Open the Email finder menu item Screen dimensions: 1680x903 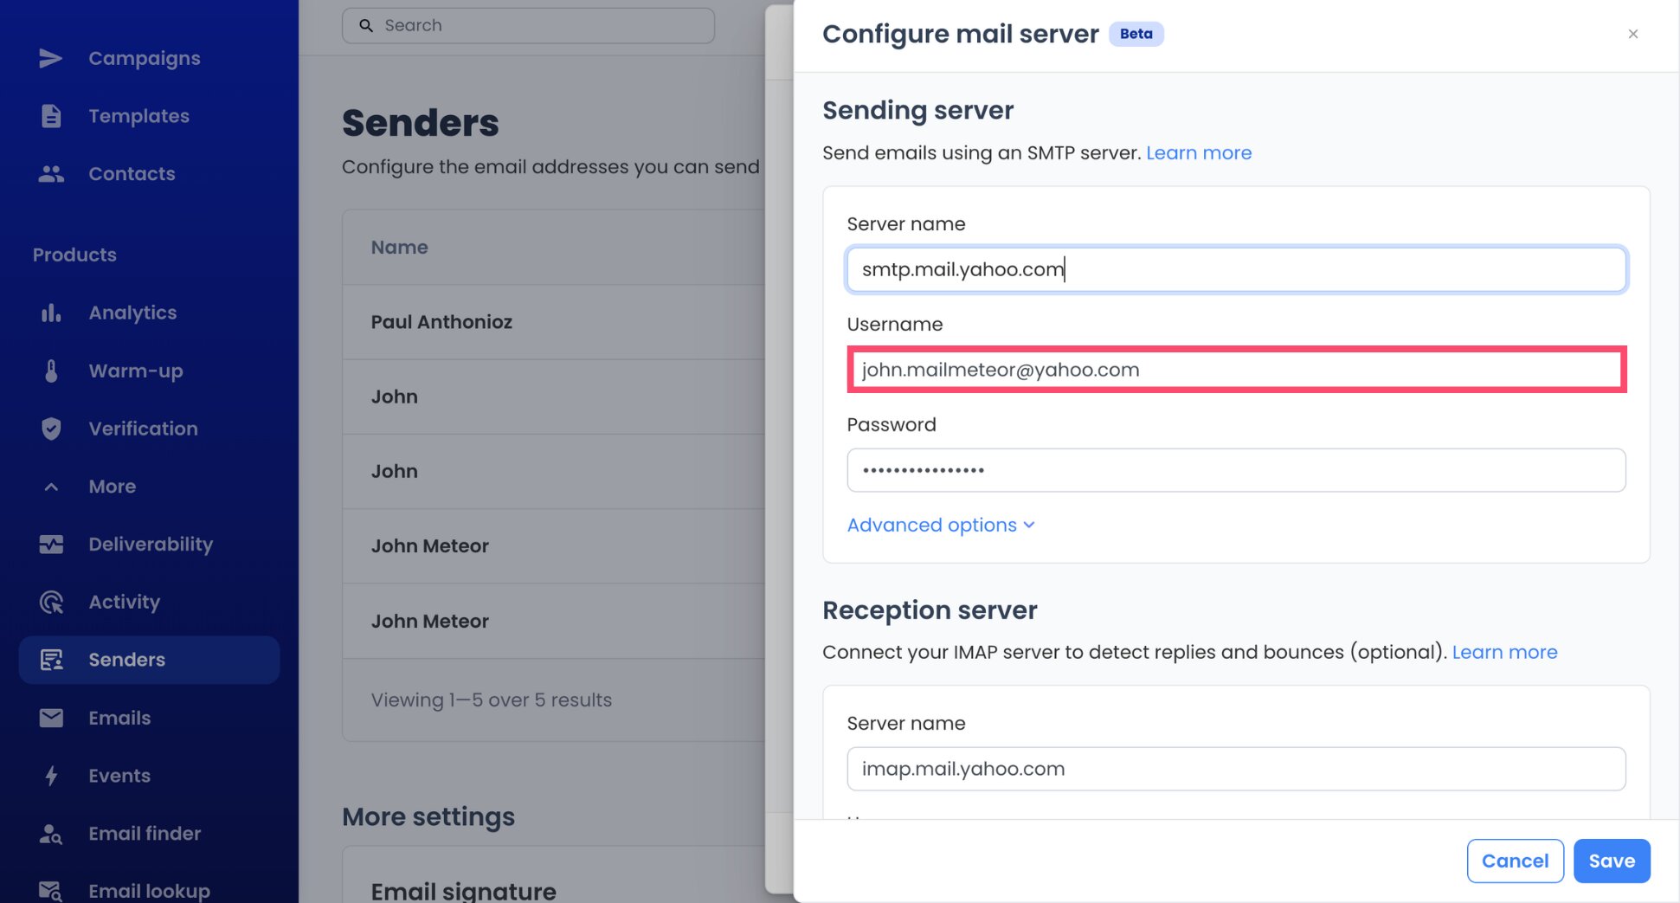(145, 834)
